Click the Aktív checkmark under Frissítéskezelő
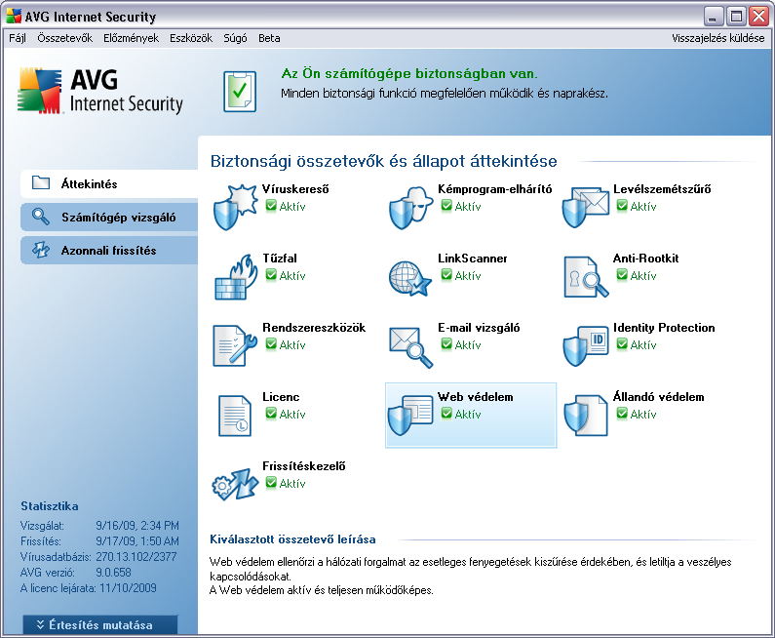 pyautogui.click(x=271, y=483)
